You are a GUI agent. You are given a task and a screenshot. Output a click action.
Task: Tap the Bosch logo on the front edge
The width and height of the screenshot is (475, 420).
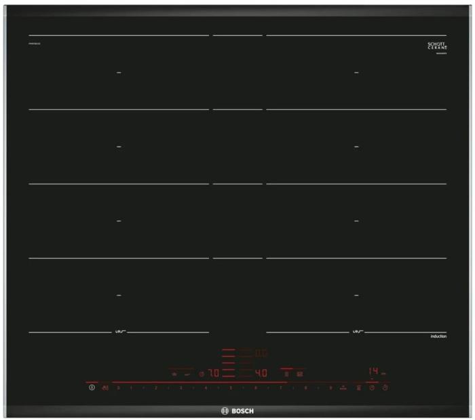237,411
